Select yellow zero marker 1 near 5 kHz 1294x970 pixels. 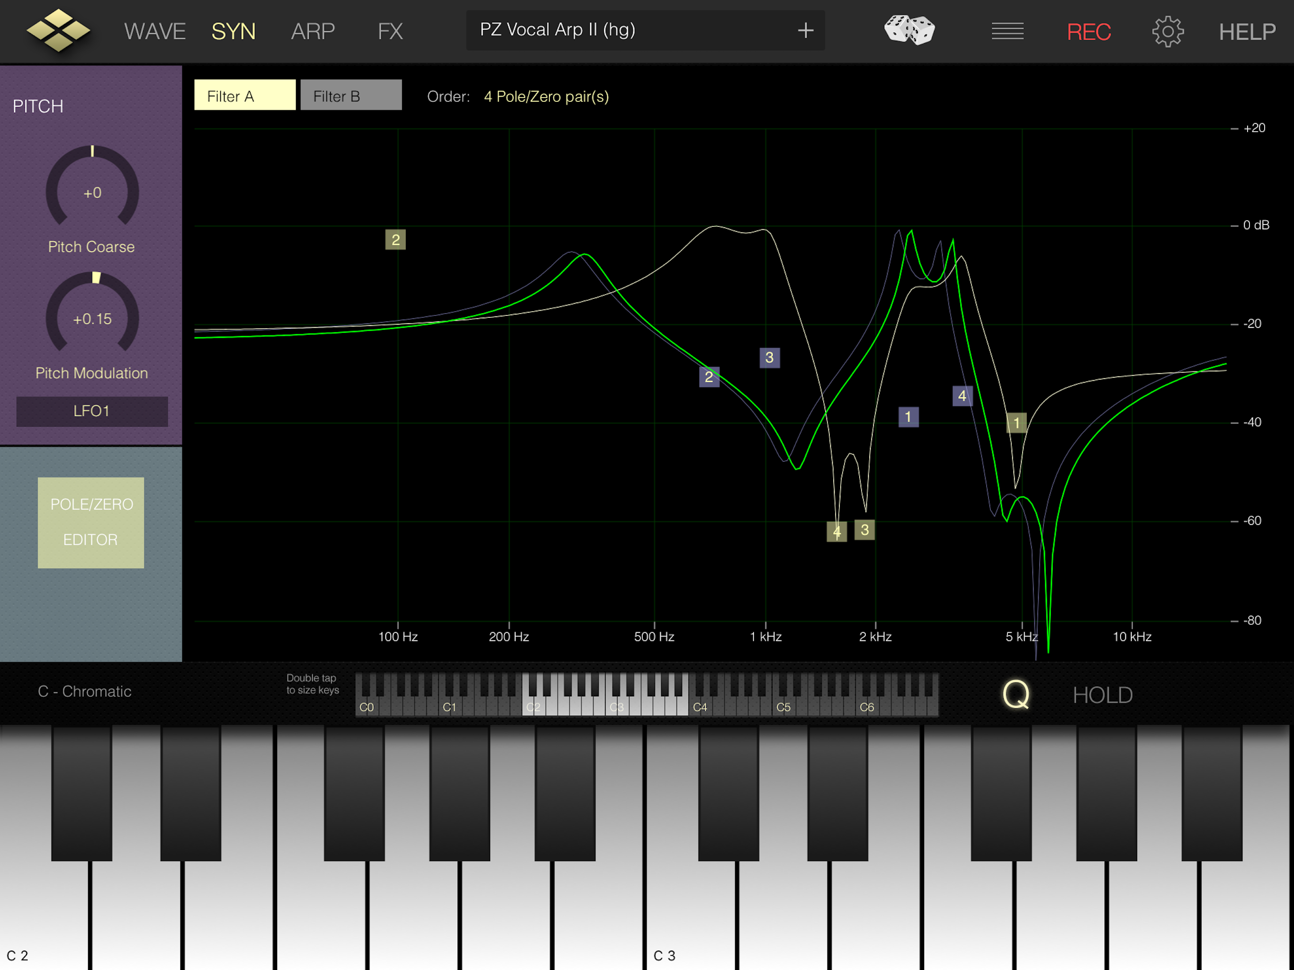tap(1016, 423)
